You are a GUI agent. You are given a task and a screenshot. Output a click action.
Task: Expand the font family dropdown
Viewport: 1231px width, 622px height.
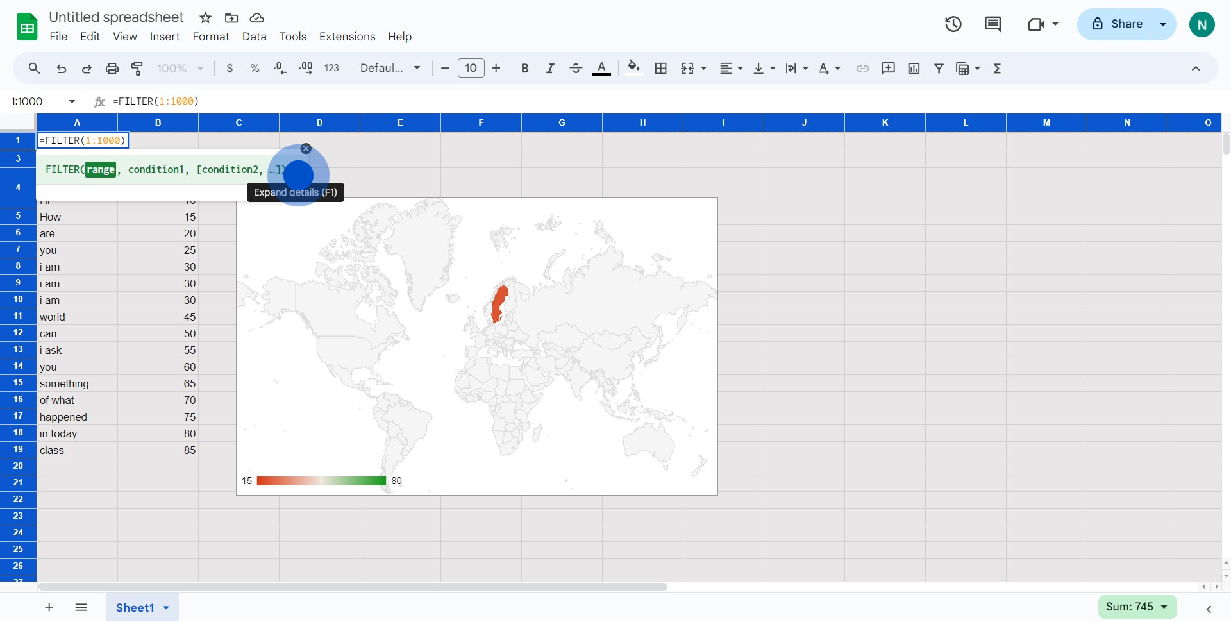point(390,69)
